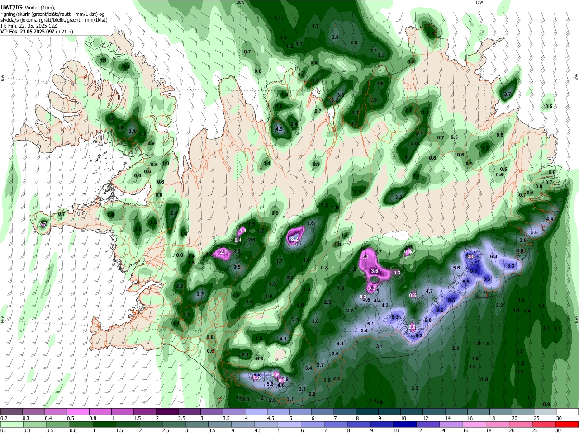Click the '20W' longitude label
Viewport: 579px width, 434px height.
[241, 2]
